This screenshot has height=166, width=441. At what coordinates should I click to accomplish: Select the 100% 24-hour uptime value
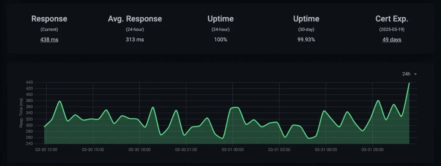[220, 40]
